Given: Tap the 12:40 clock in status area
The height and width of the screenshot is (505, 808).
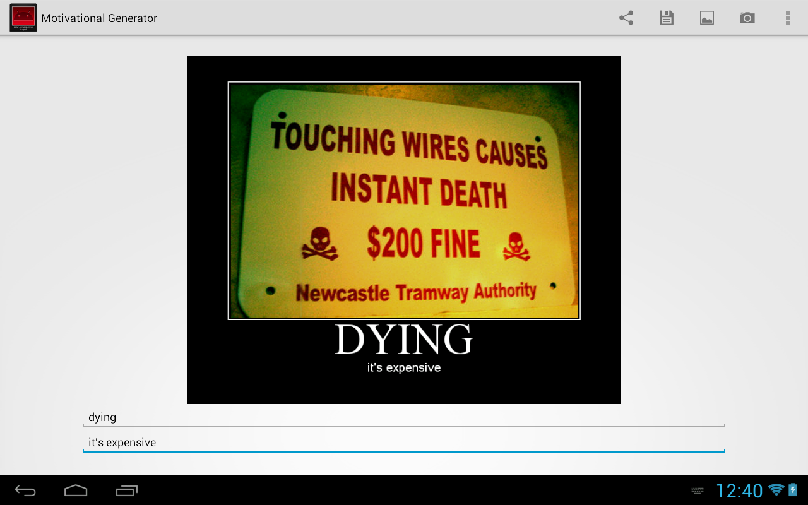Looking at the screenshot, I should coord(739,490).
